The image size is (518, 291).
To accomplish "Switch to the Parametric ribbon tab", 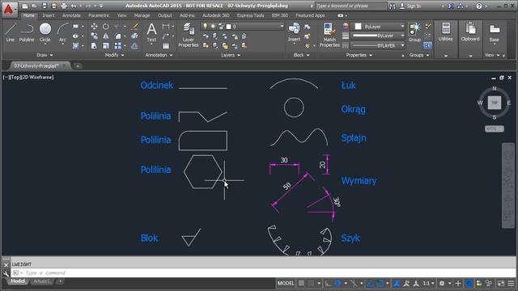I will (99, 15).
